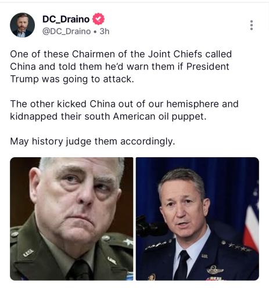Click the pilot wings badge on blue uniform
Viewport: 269px width, 290px height.
pos(215,270)
